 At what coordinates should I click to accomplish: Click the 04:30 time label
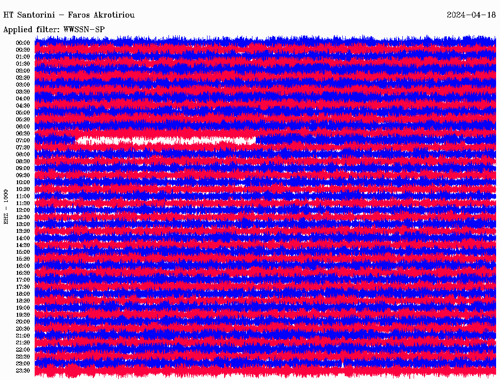click(23, 106)
